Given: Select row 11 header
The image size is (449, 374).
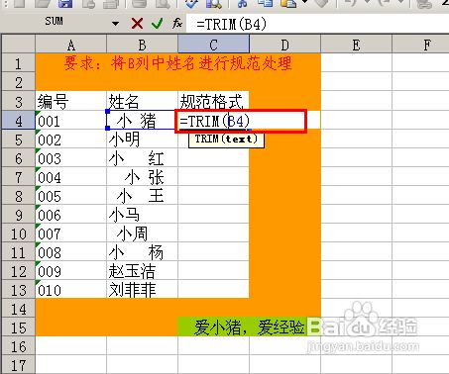Looking at the screenshot, I should [x=19, y=251].
